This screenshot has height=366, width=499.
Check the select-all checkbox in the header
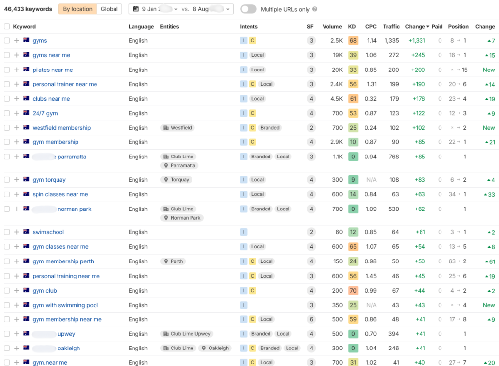[x=6, y=26]
